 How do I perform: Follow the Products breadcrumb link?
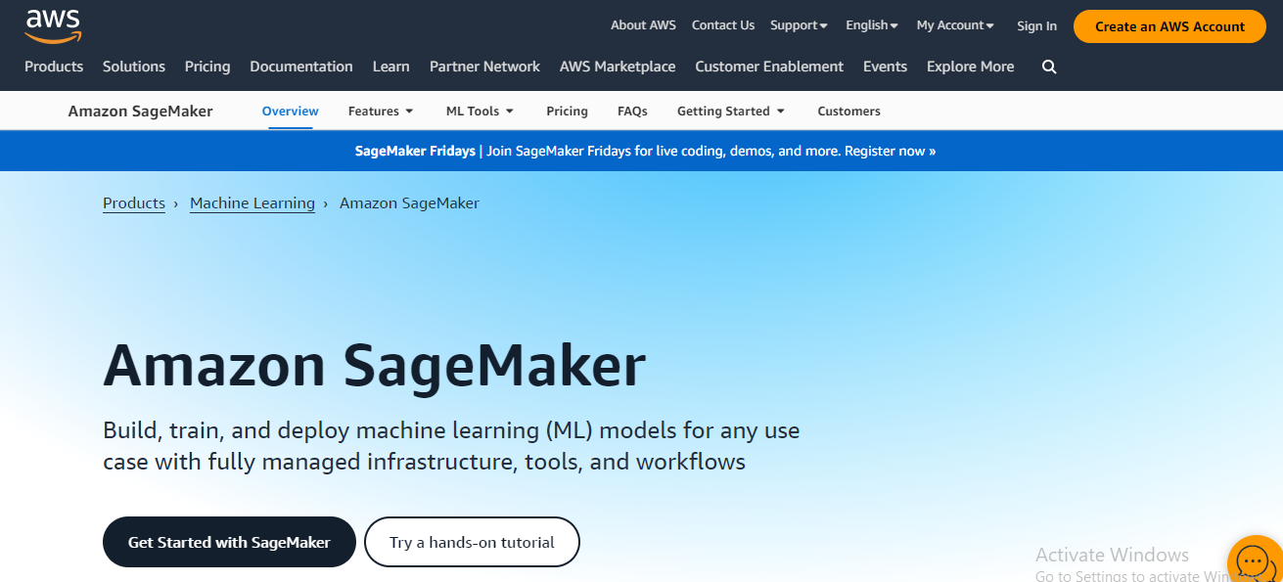click(x=134, y=202)
